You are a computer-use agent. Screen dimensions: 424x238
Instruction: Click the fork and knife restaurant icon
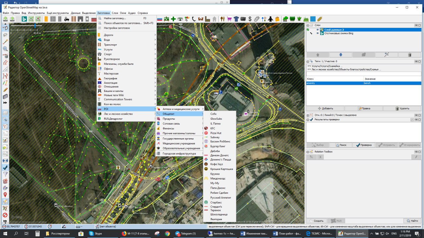tap(223, 19)
